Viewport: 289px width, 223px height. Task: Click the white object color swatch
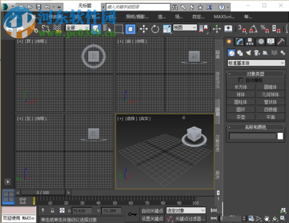280,136
